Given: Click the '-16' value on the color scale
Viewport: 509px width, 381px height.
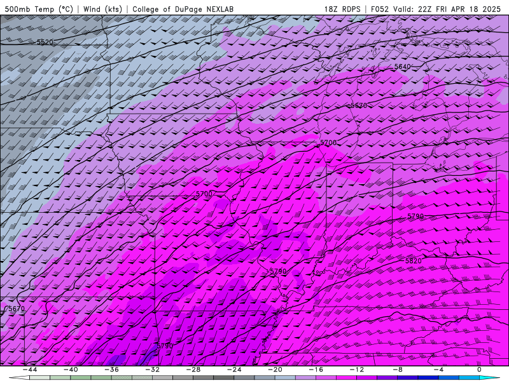Looking at the screenshot, I should coord(316,370).
